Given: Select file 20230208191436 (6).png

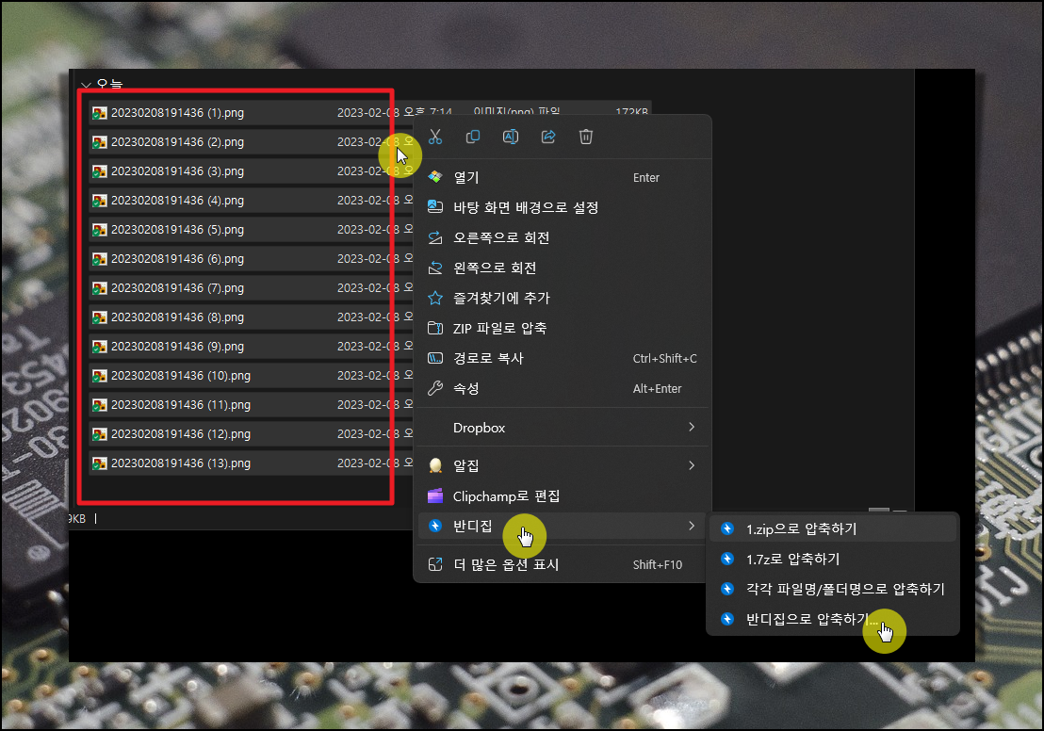Looking at the screenshot, I should [178, 259].
